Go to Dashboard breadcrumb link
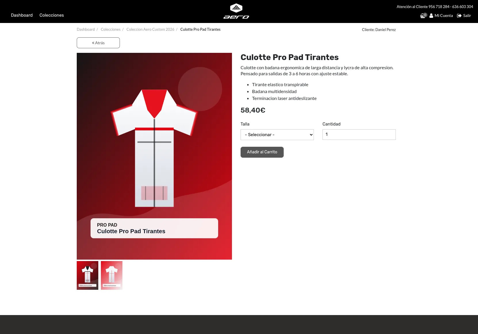The height and width of the screenshot is (334, 478). tap(86, 29)
